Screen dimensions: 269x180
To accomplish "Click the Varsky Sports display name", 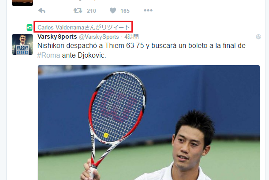I will pos(57,37).
